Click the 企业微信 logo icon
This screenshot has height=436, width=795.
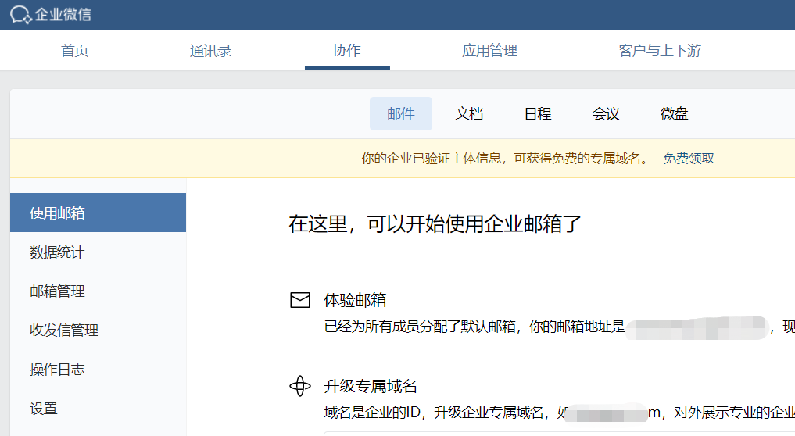(20, 15)
